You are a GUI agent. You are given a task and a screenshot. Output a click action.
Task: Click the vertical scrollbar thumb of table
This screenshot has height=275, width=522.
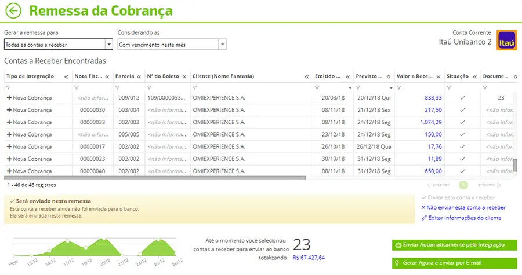515,165
